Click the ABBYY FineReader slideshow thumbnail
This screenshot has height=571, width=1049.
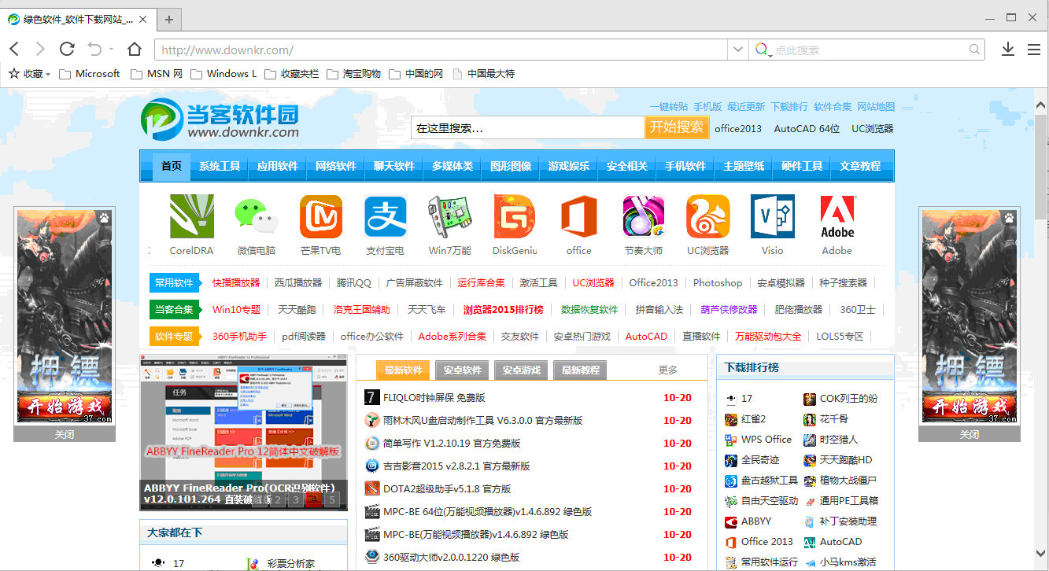(x=244, y=433)
